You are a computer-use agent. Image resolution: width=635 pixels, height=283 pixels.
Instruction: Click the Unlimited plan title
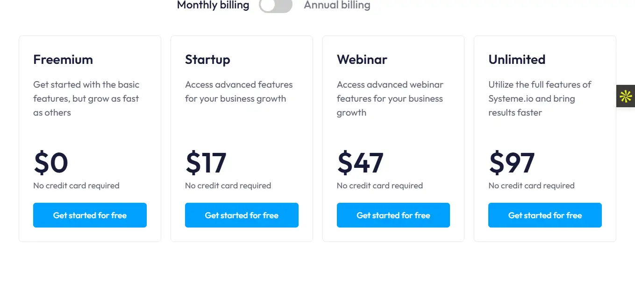(517, 60)
